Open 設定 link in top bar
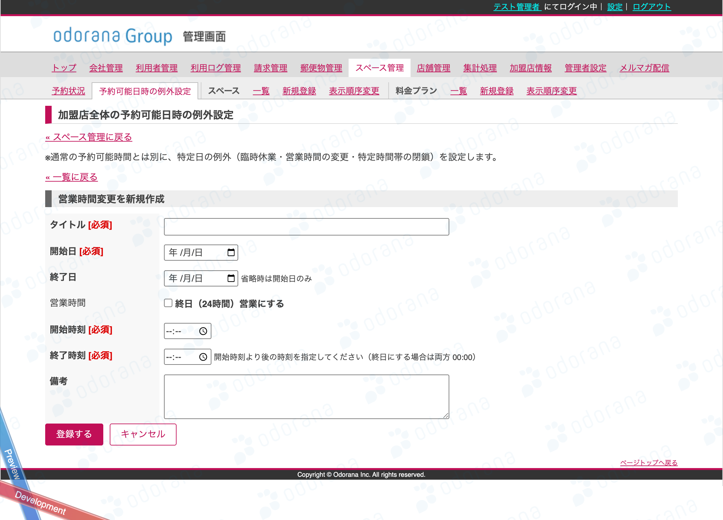723x520 pixels. pos(615,7)
